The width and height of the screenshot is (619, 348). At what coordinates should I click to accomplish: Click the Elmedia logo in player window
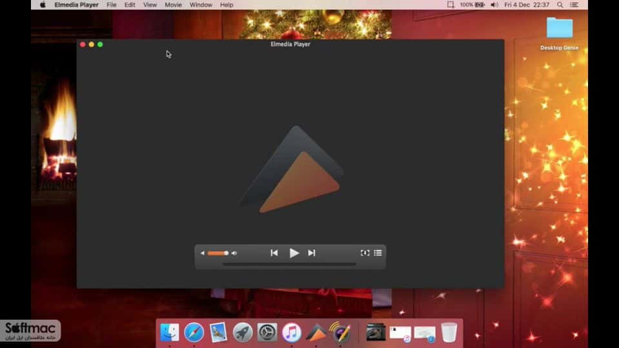click(x=291, y=169)
